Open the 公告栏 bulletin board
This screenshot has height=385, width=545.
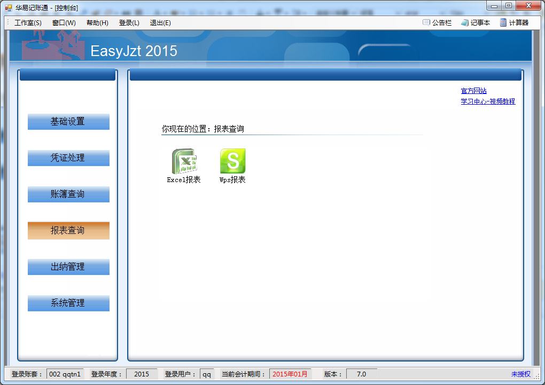click(437, 22)
